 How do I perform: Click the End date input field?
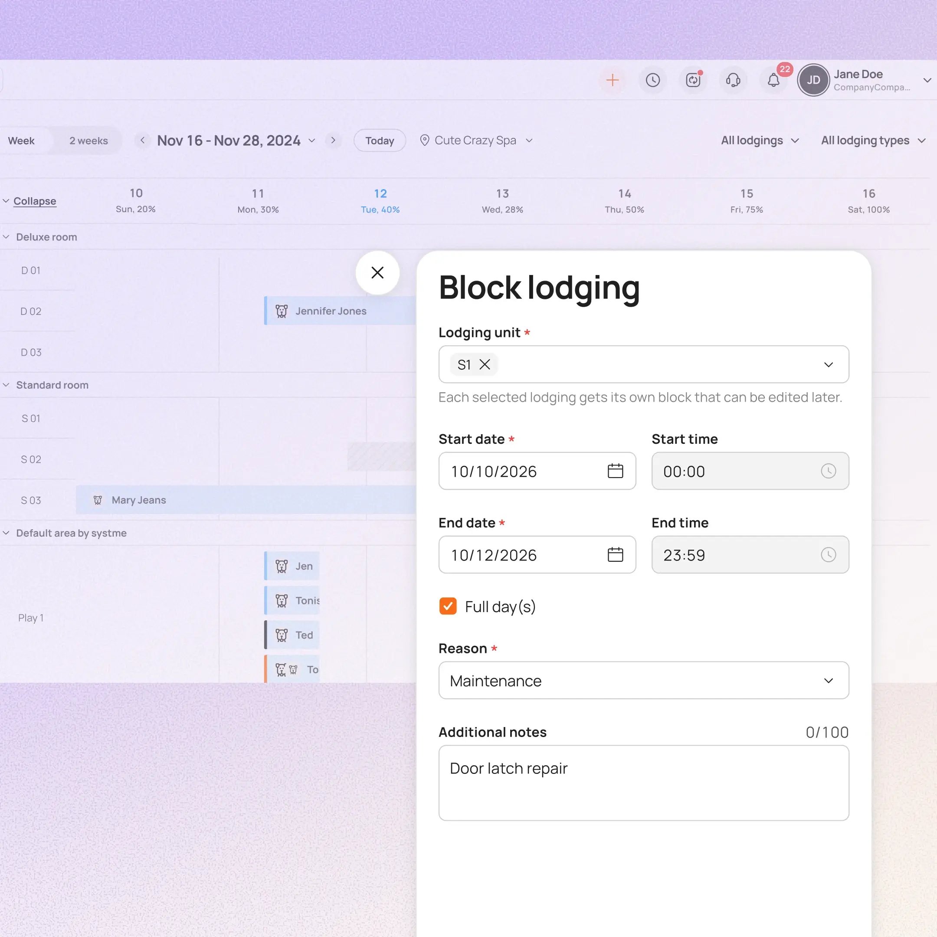[537, 555]
